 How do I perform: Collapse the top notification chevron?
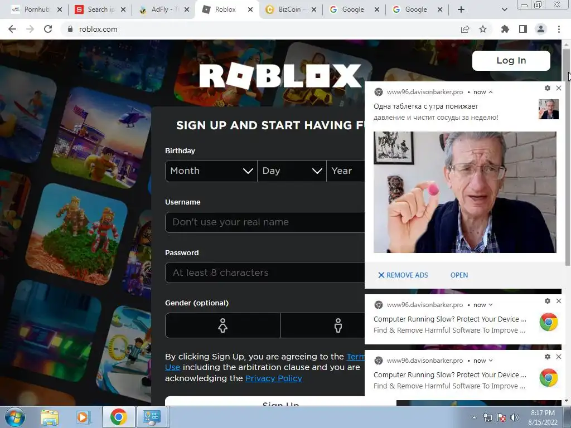pos(491,92)
